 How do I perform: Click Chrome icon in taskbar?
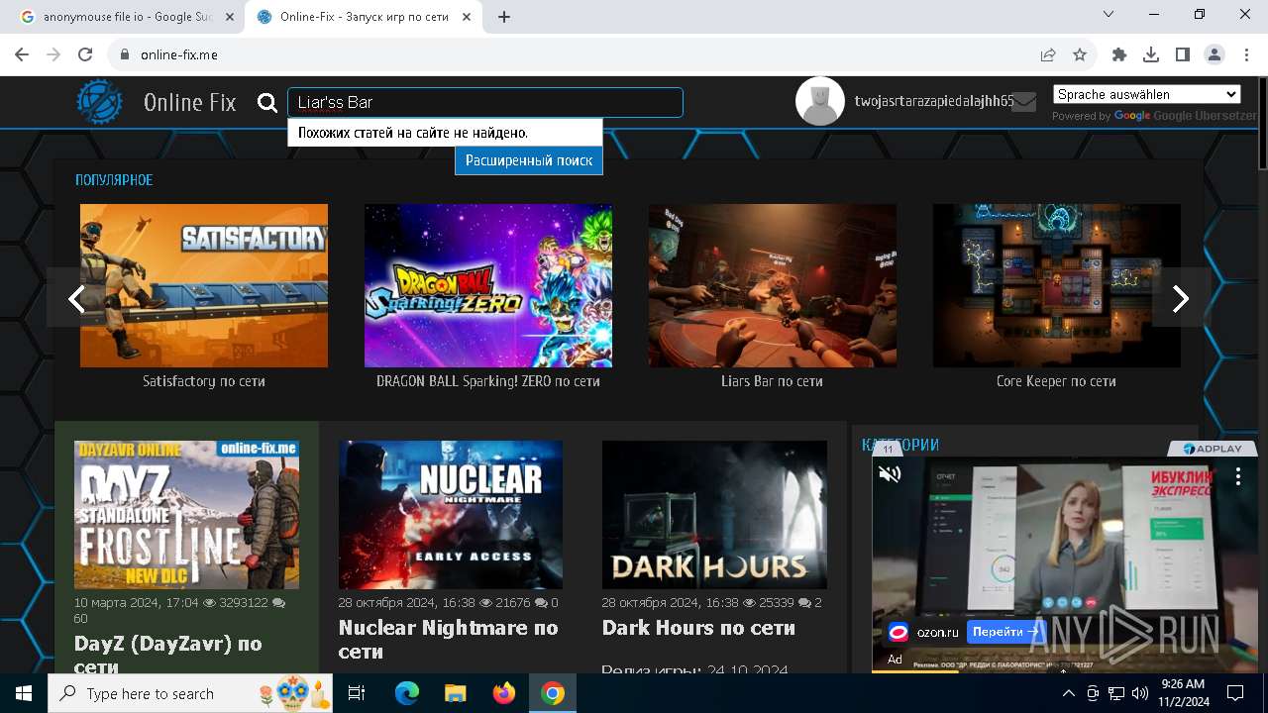pyautogui.click(x=553, y=693)
